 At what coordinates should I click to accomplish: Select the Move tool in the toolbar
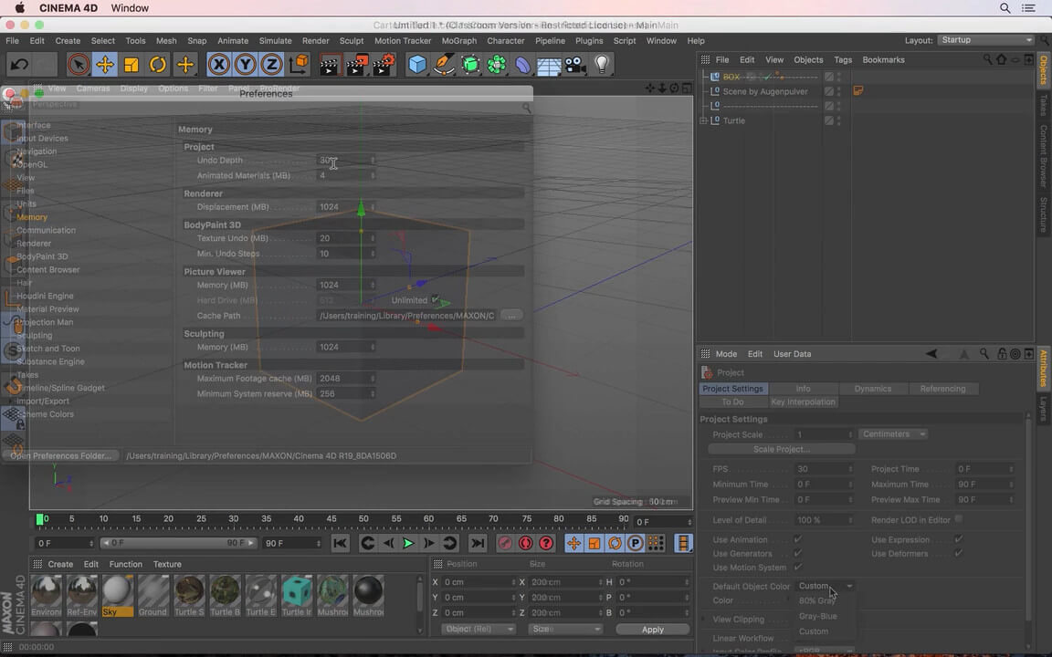tap(104, 64)
